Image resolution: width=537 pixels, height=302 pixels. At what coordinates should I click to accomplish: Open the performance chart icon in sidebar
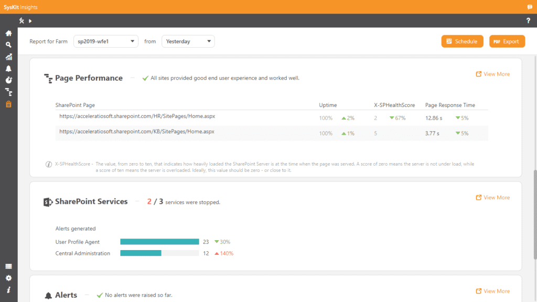pos(8,57)
